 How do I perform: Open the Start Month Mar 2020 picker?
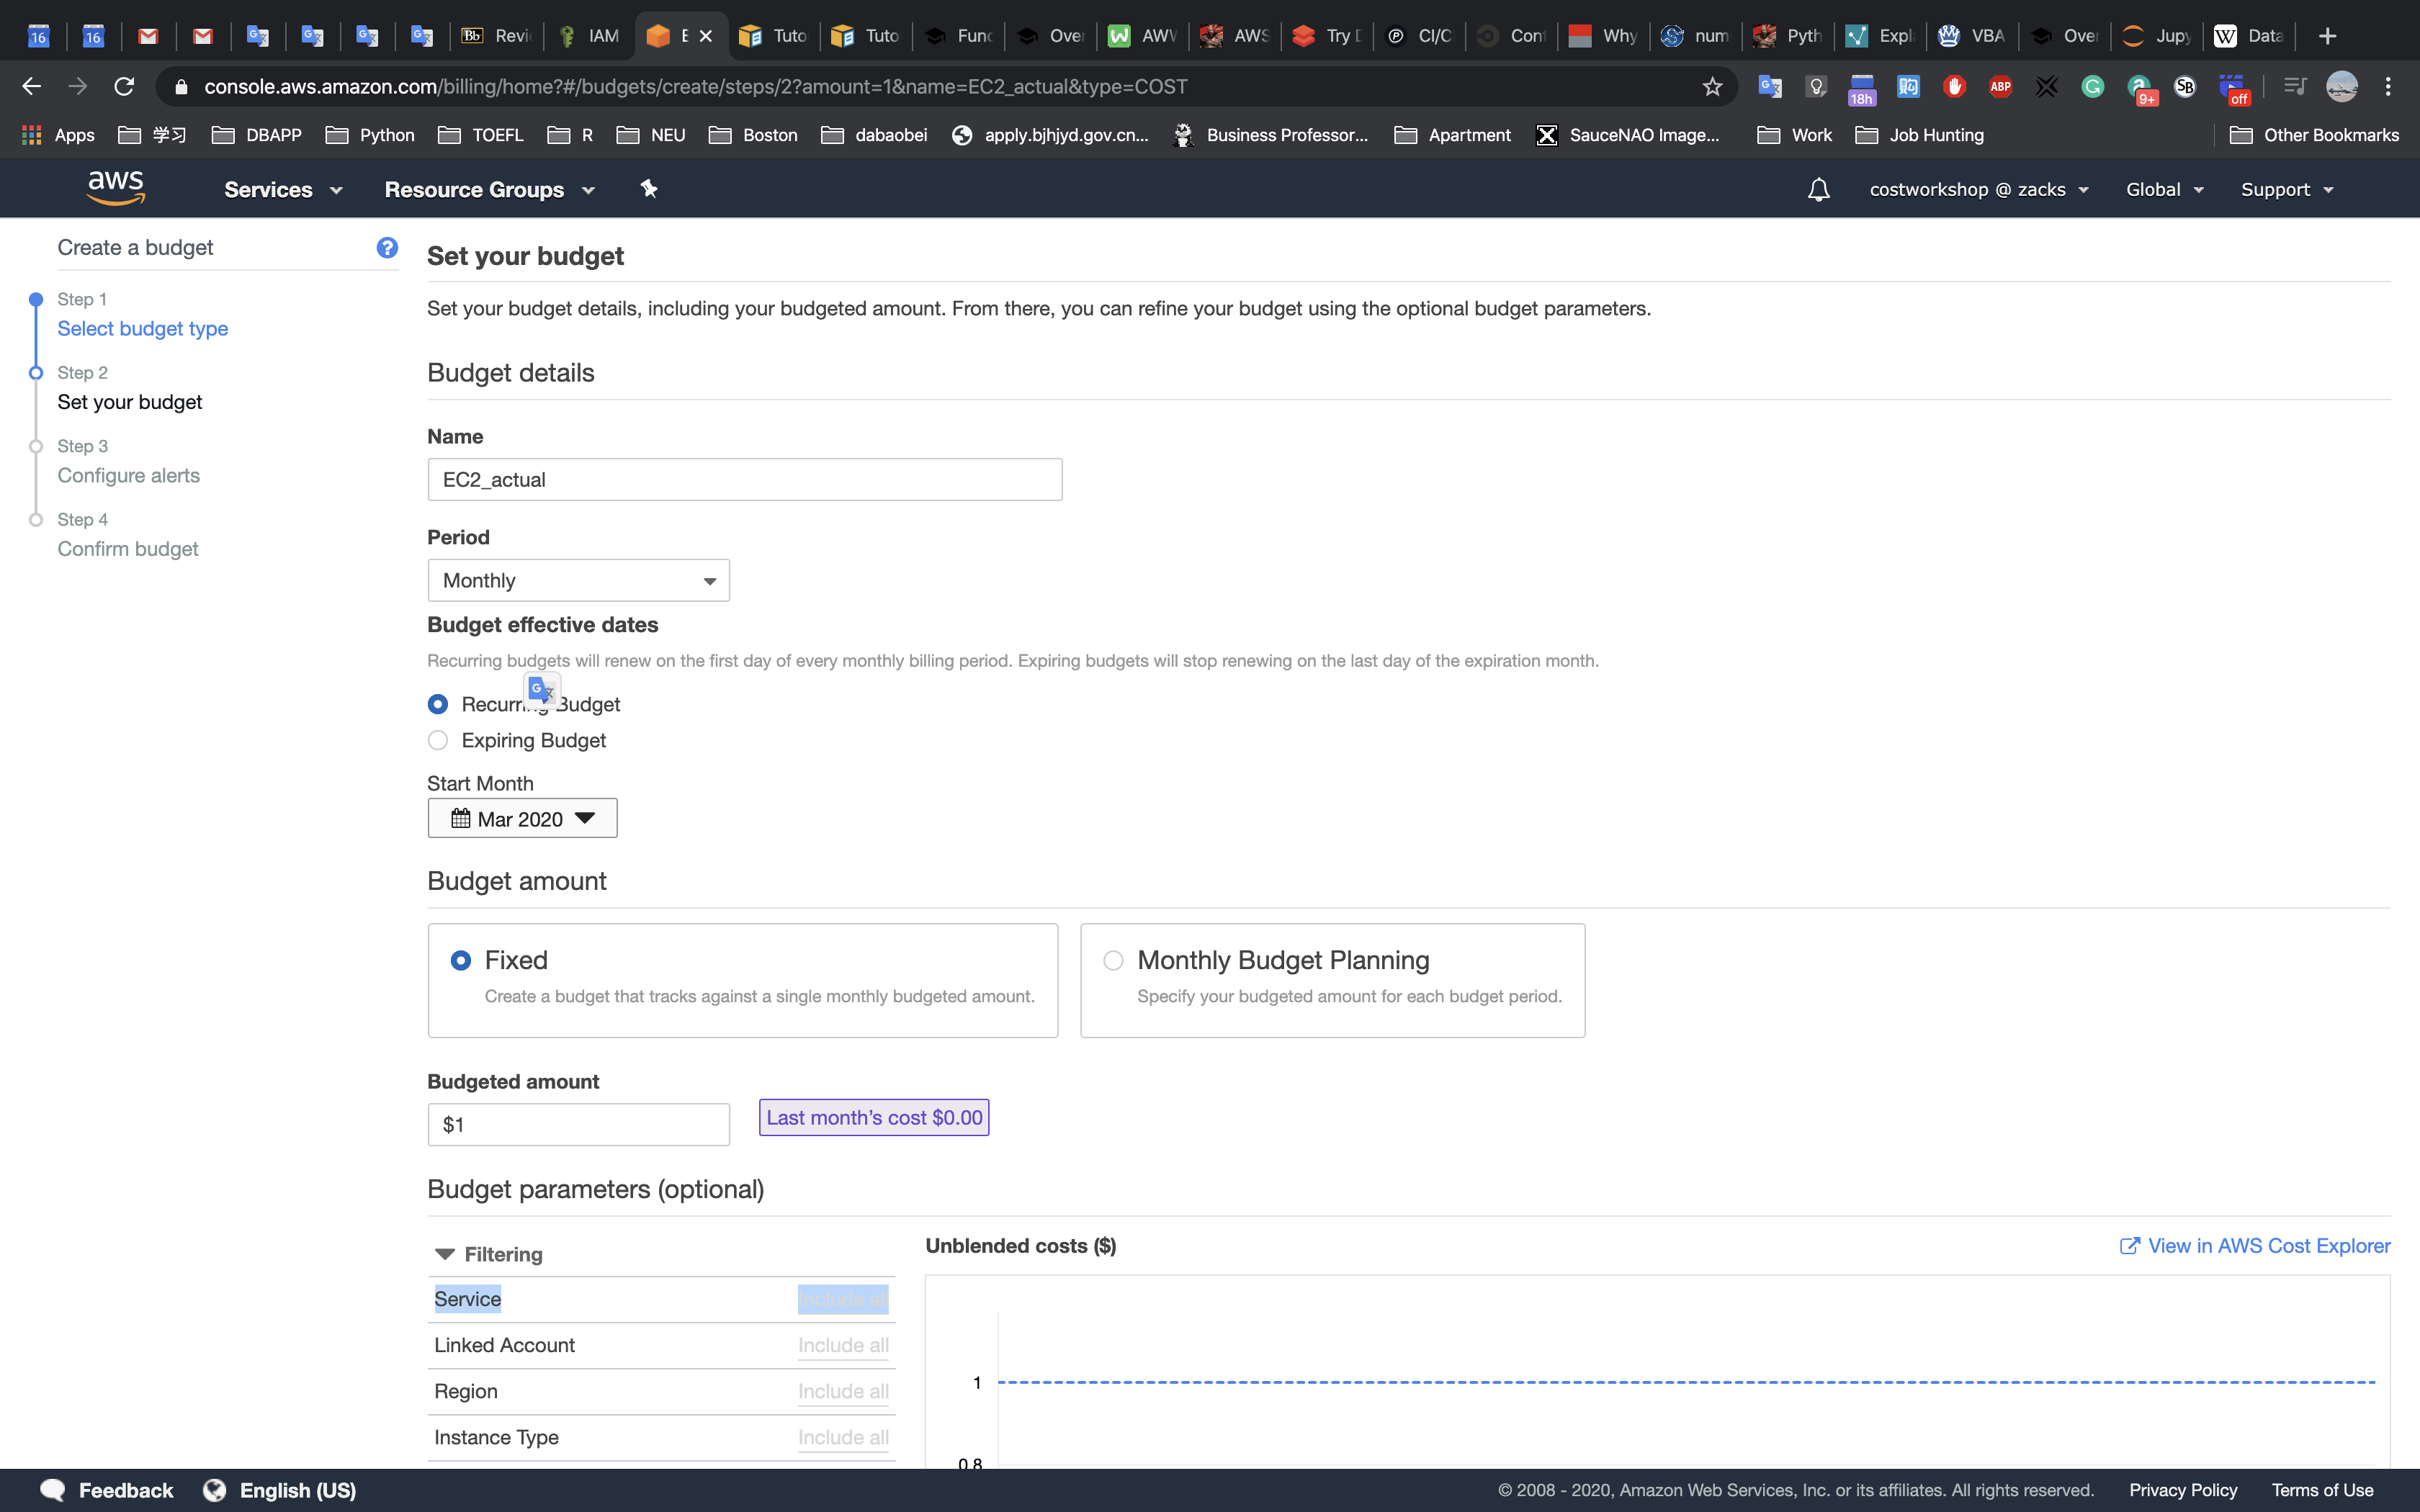pyautogui.click(x=522, y=818)
